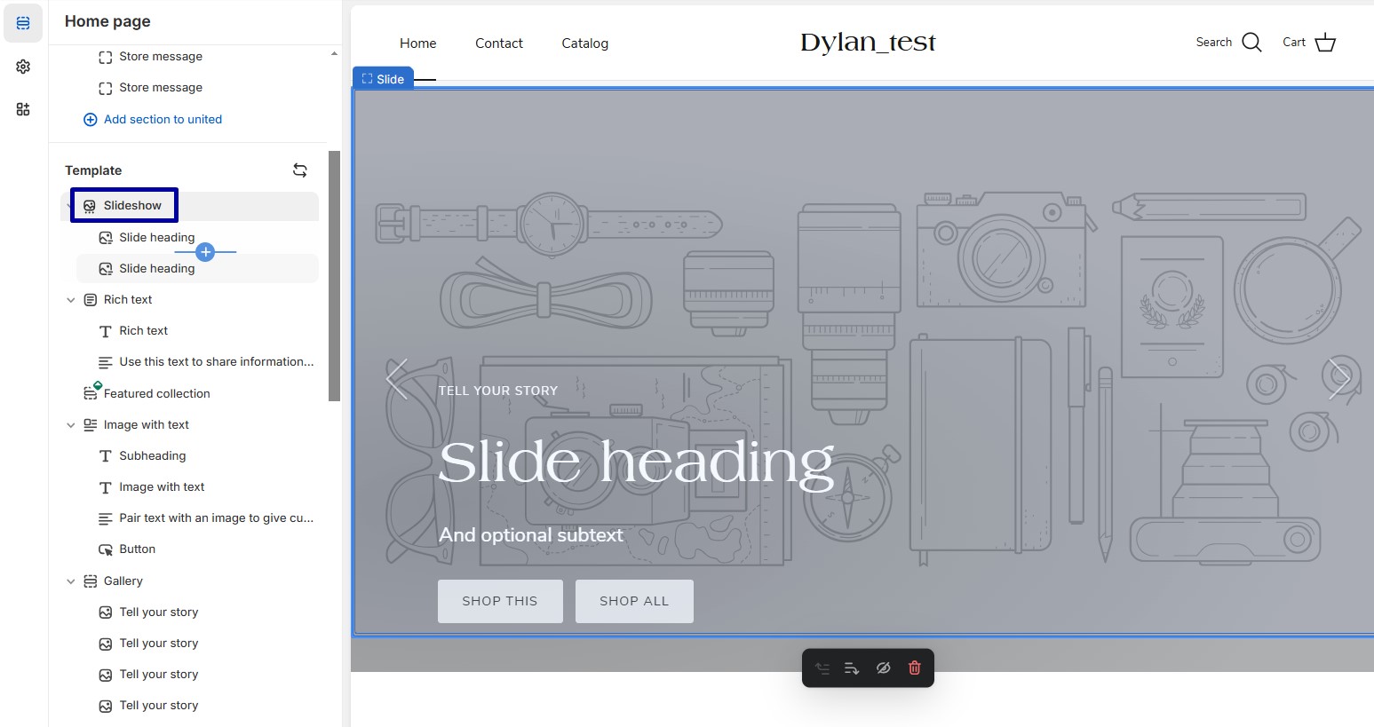Hide the slide with the eye-slash icon
Image resolution: width=1374 pixels, height=727 pixels.
pos(883,668)
